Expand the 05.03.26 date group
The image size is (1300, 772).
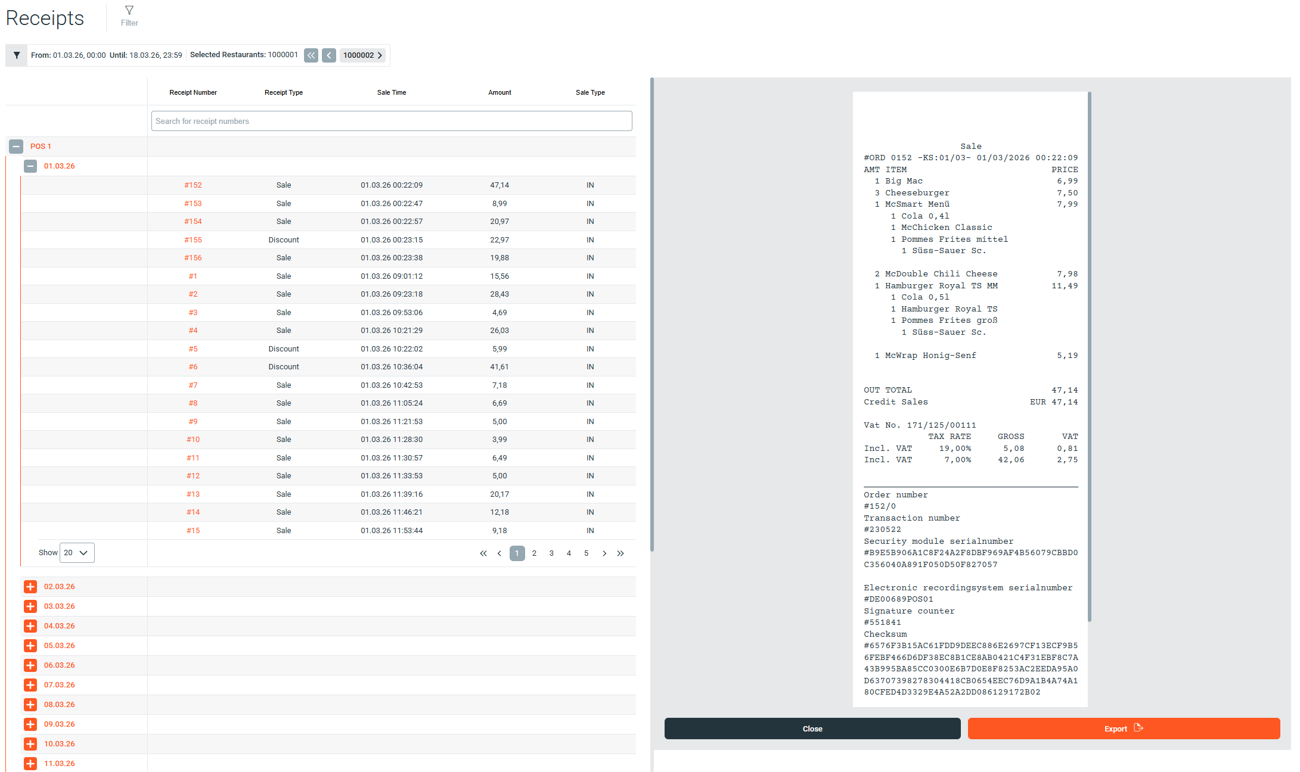tap(30, 646)
